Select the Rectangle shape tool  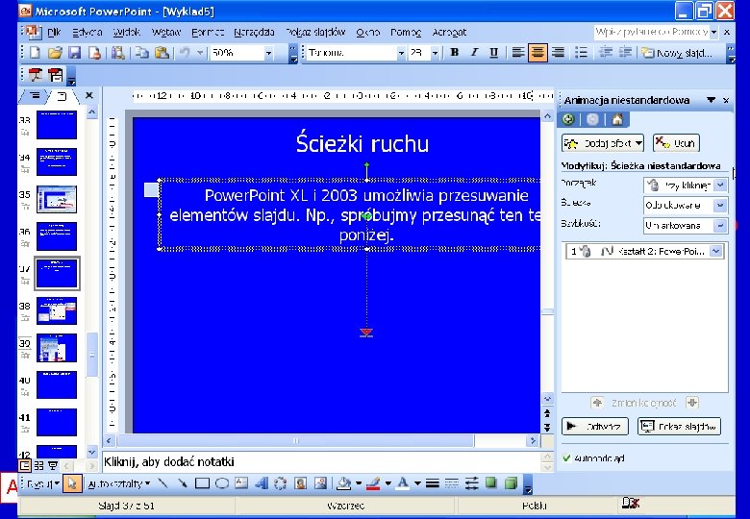click(202, 483)
